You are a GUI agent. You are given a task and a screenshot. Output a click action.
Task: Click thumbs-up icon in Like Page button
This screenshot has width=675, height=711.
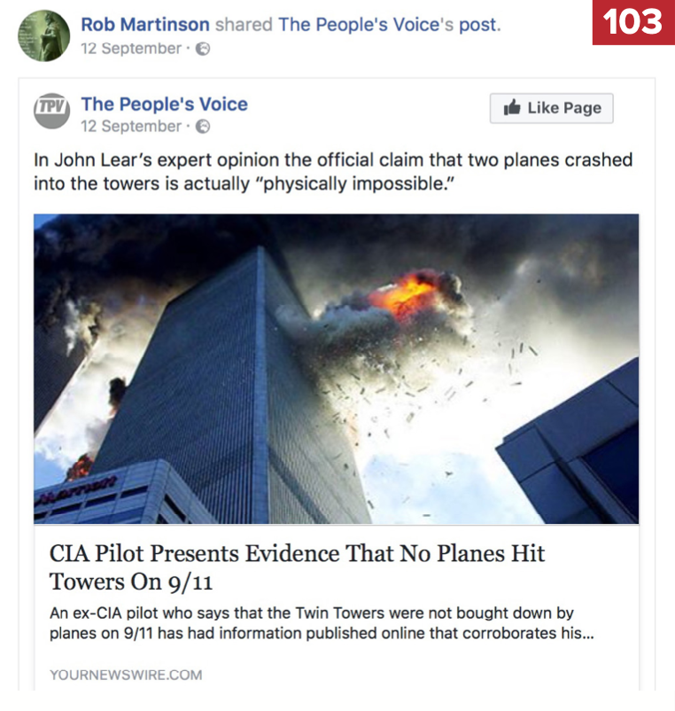[x=512, y=107]
